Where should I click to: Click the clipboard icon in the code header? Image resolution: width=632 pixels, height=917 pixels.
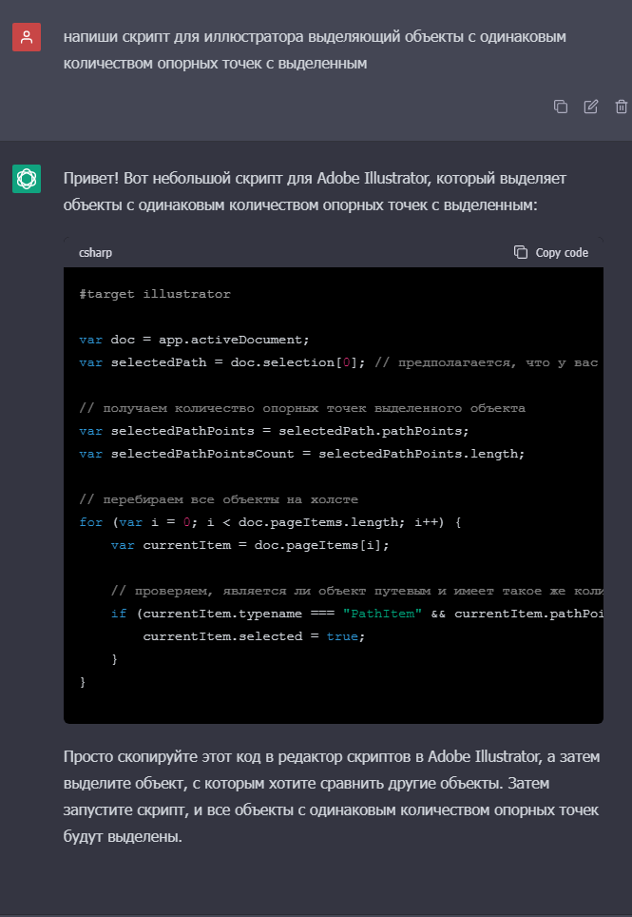click(x=521, y=252)
